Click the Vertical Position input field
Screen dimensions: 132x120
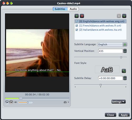(x=110, y=51)
